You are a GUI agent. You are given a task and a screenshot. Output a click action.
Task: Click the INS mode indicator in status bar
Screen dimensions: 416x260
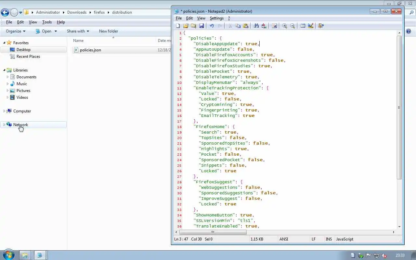tap(329, 239)
